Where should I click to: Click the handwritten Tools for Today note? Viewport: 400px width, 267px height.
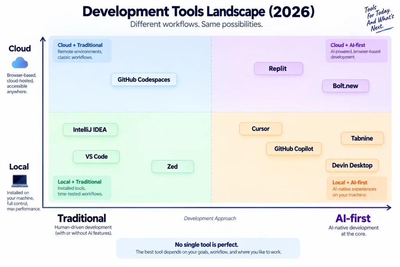[379, 18]
